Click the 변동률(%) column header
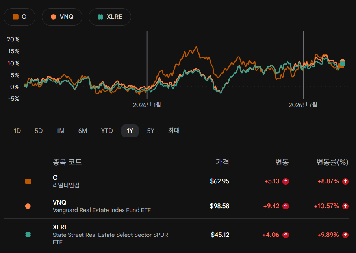The image size is (356, 253). pyautogui.click(x=332, y=162)
